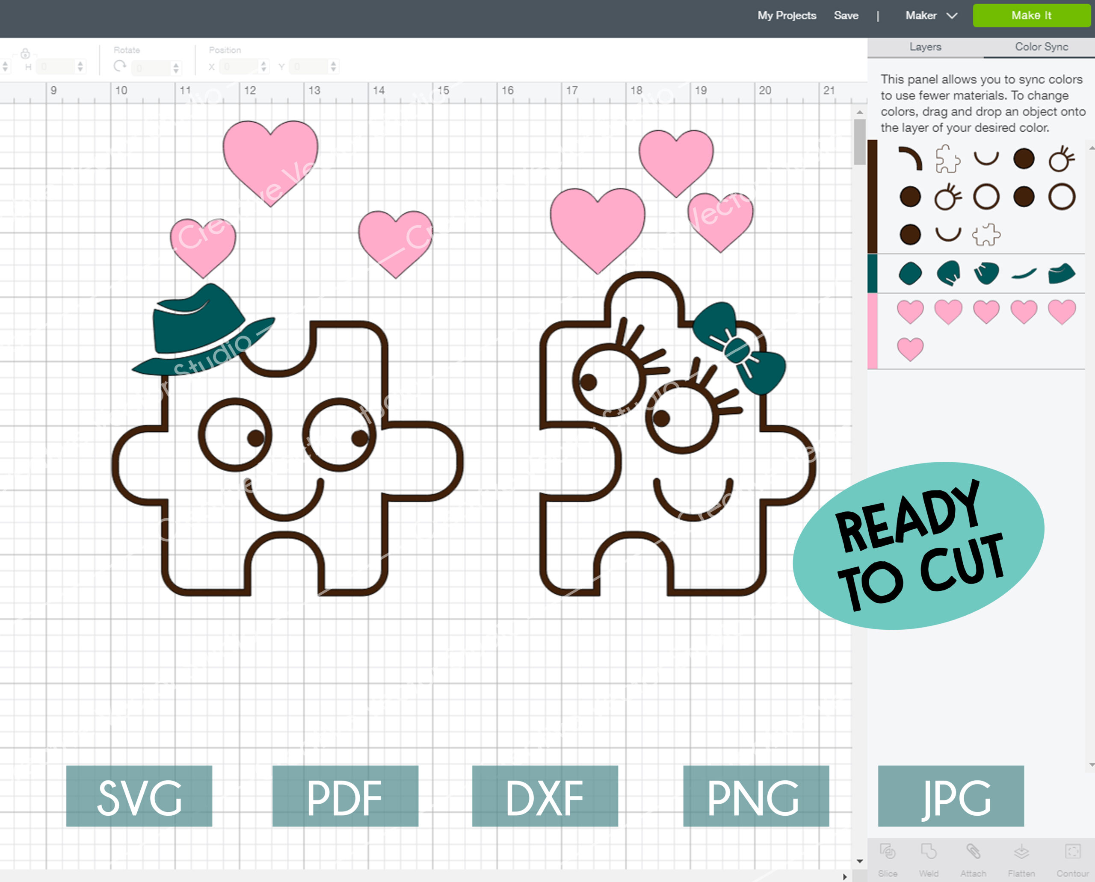The width and height of the screenshot is (1095, 882).
Task: Click the vertical canvas scrollbar thumb
Action: point(860,142)
